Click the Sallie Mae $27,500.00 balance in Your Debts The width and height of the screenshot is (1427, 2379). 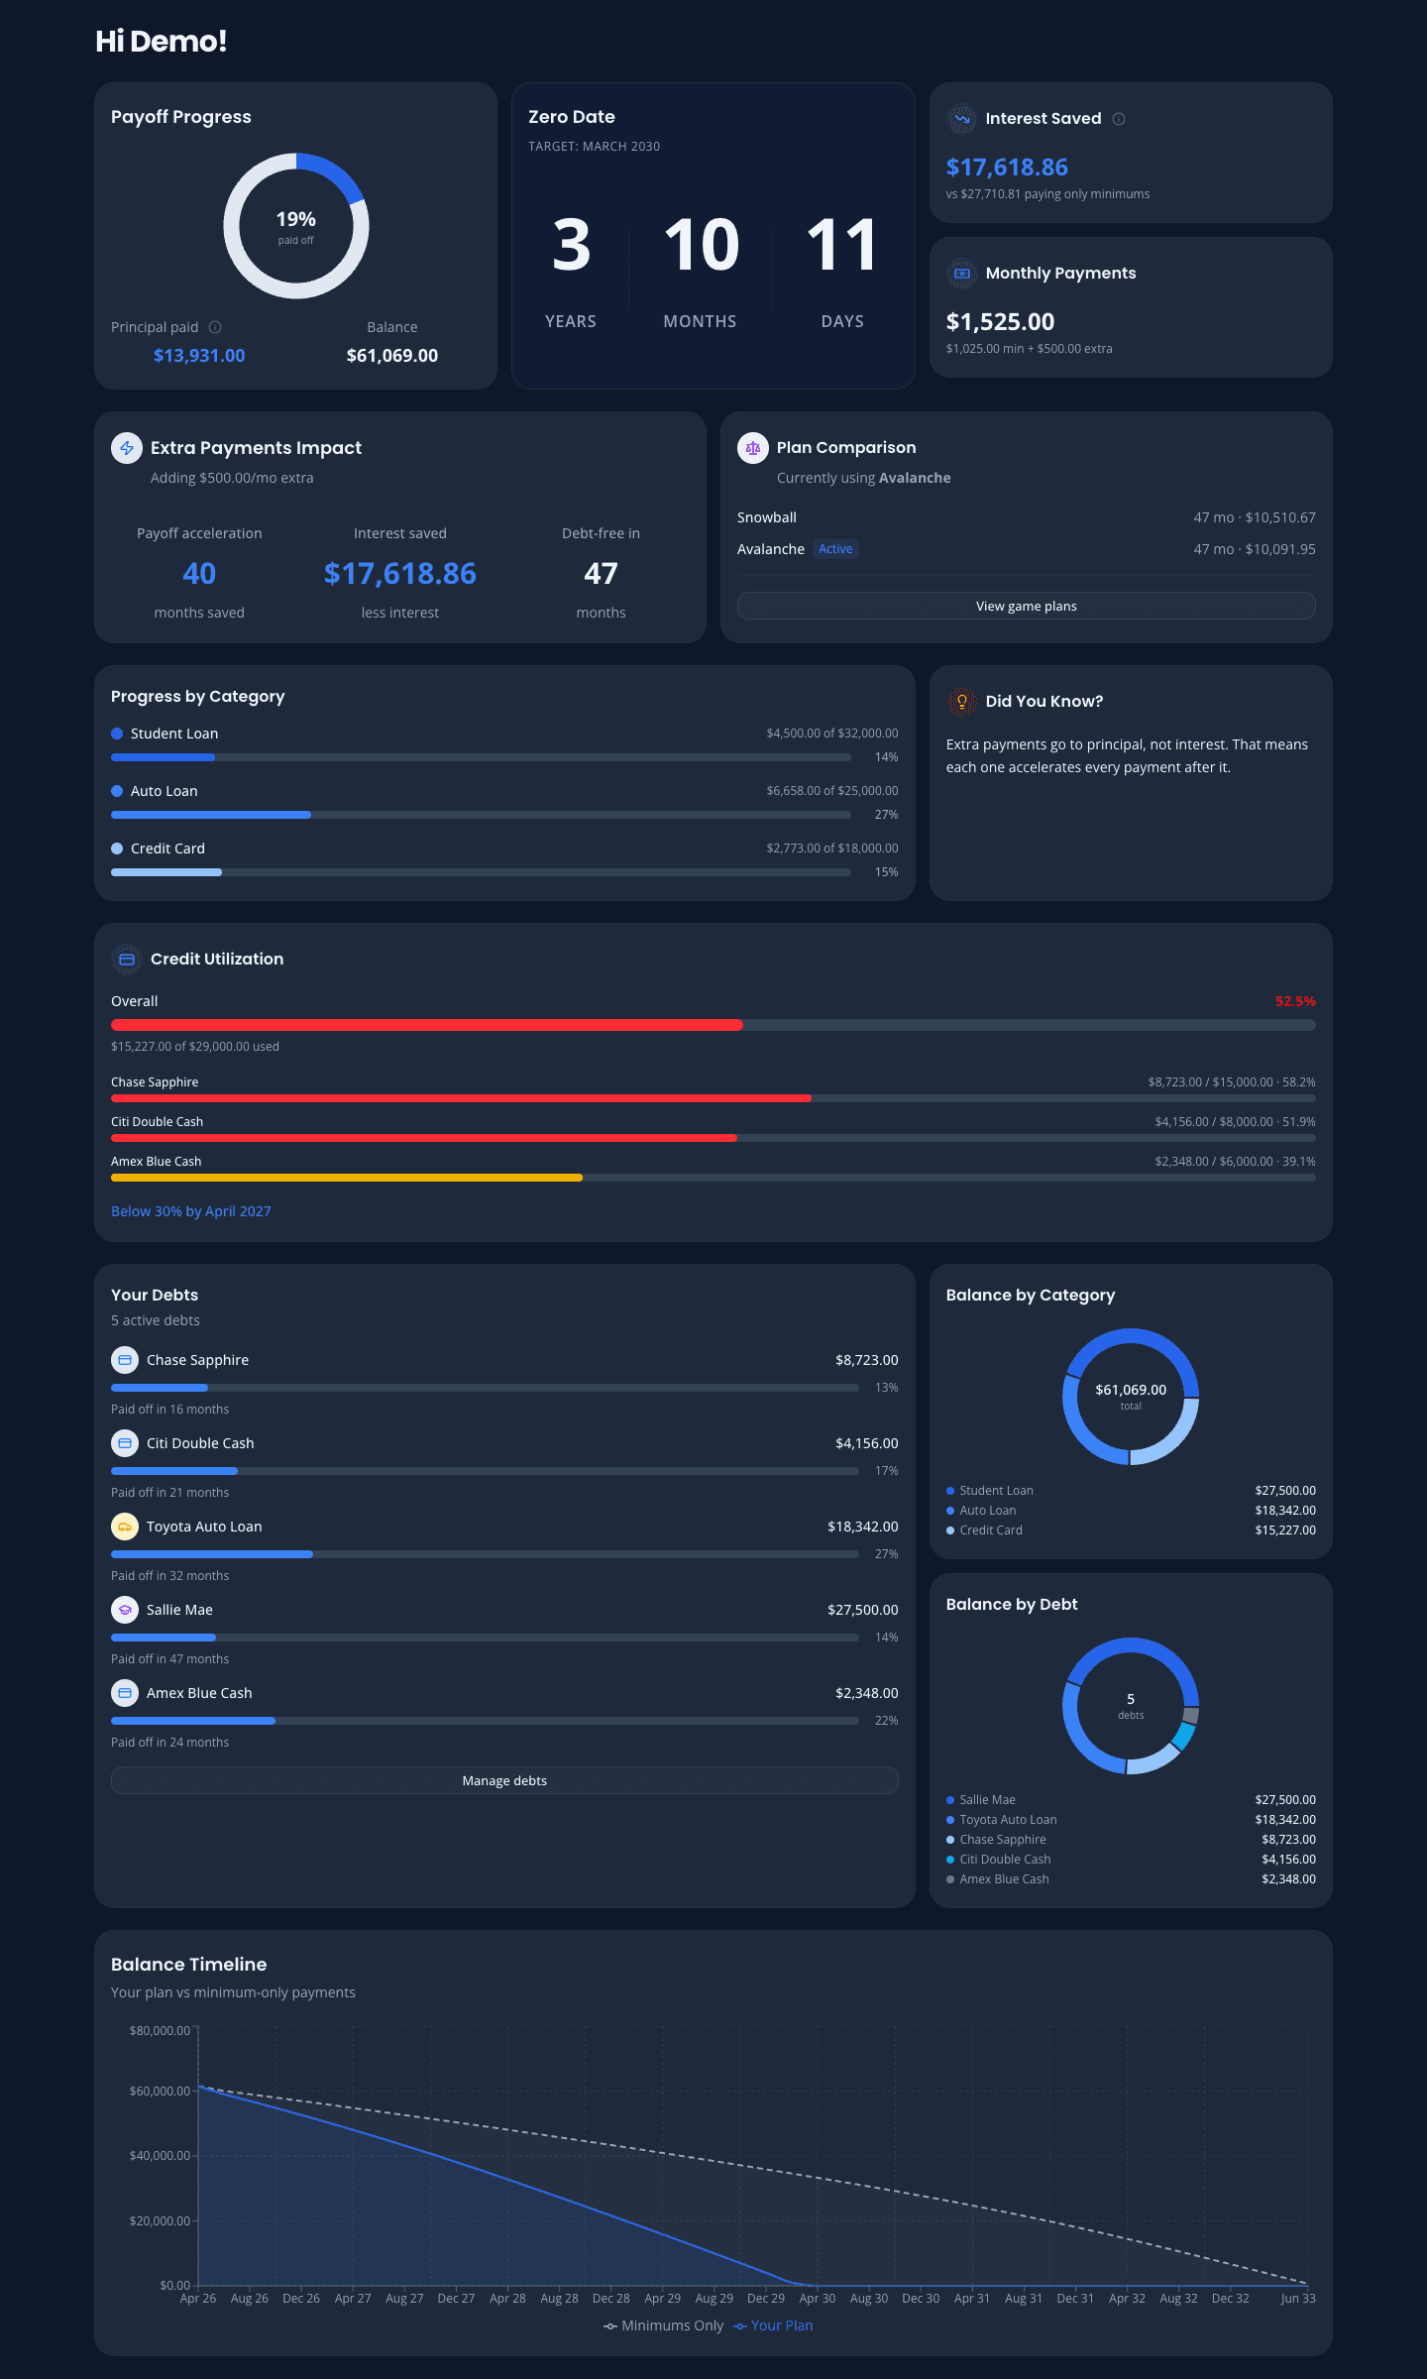[863, 1610]
